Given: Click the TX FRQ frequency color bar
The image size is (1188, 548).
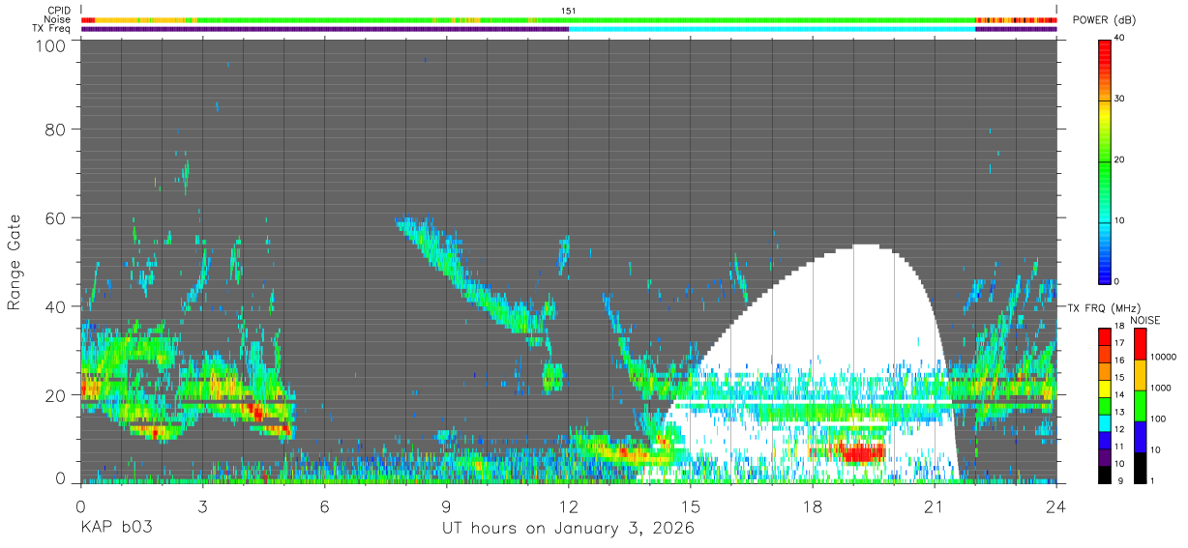Looking at the screenshot, I should (x=1105, y=405).
